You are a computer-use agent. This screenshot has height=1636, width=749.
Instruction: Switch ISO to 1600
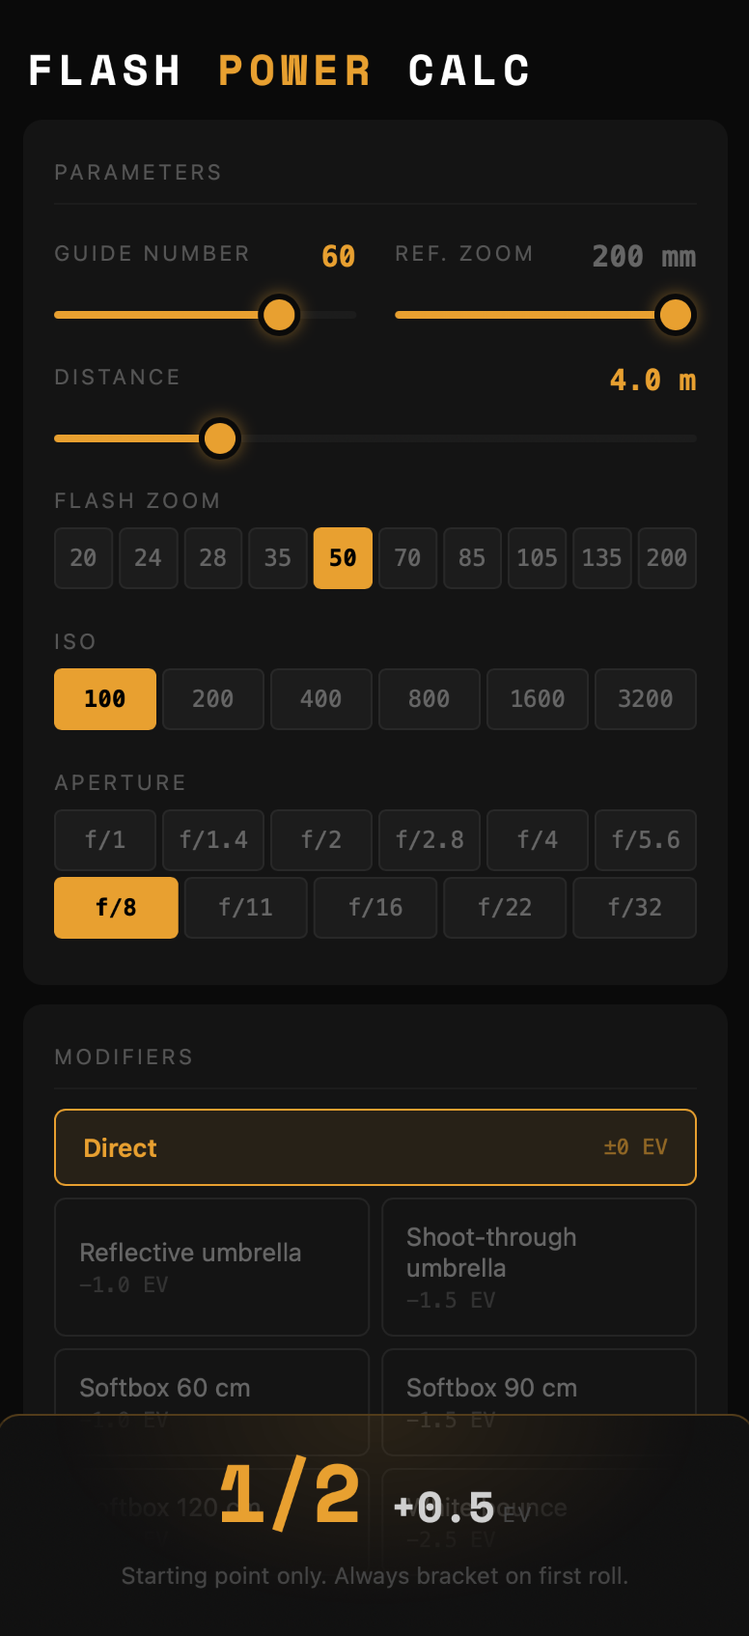click(x=537, y=699)
